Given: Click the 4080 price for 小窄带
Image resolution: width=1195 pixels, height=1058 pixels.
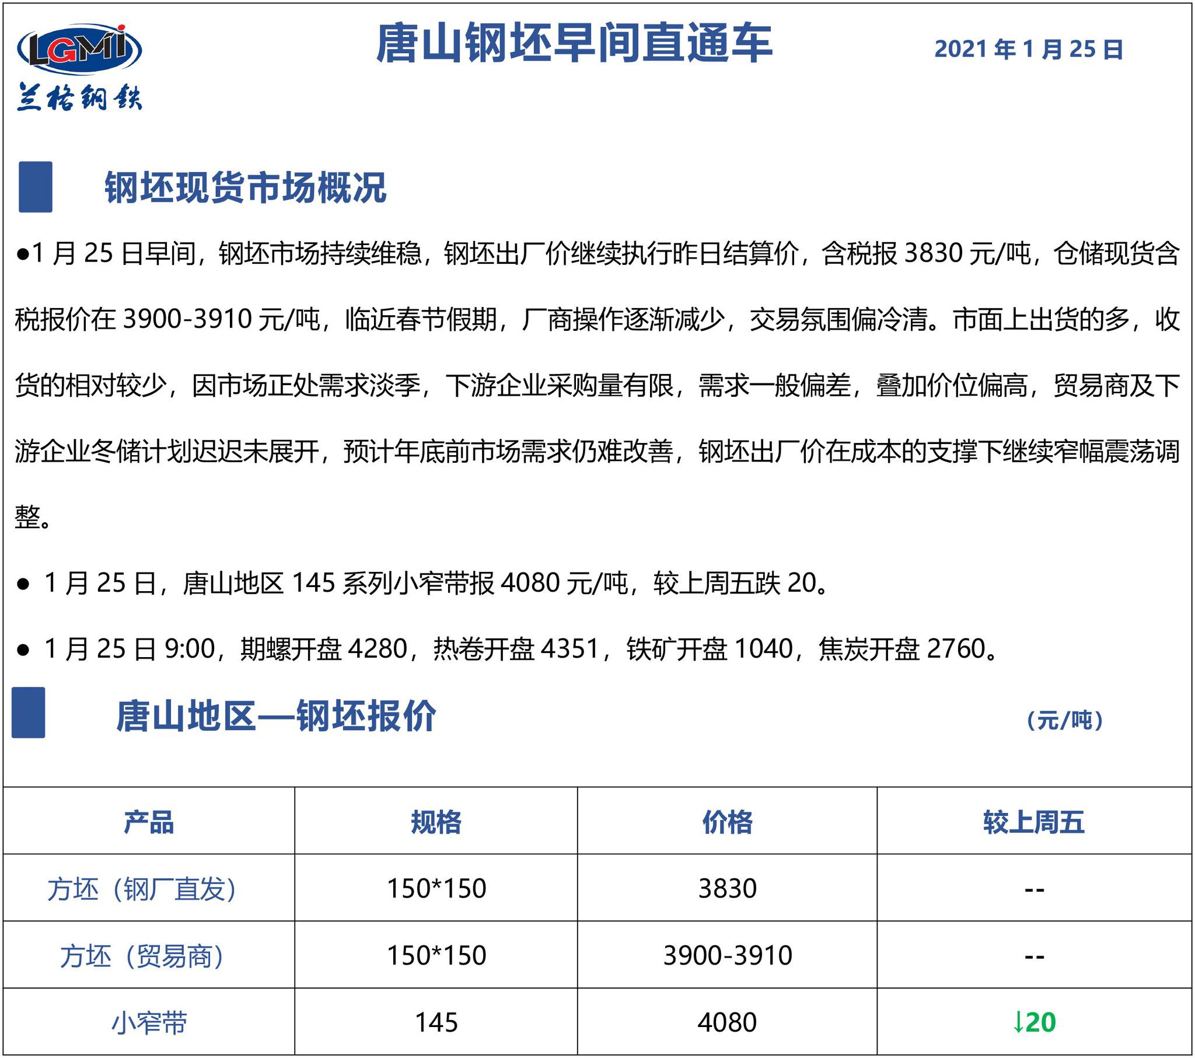Looking at the screenshot, I should [x=726, y=1022].
